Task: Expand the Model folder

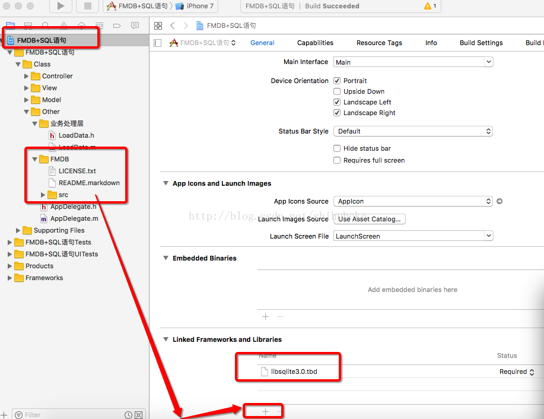Action: click(26, 100)
